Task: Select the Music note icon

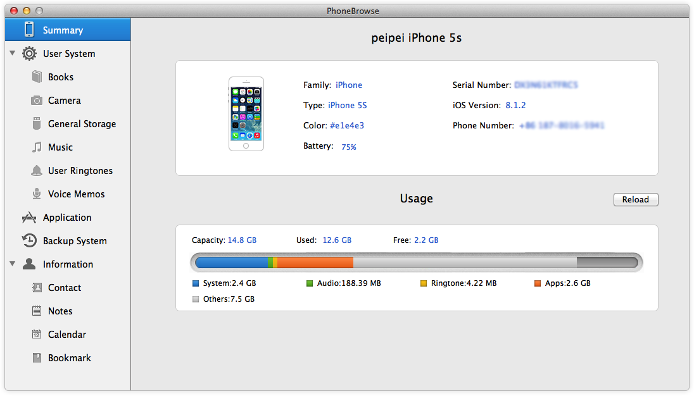Action: (37, 147)
